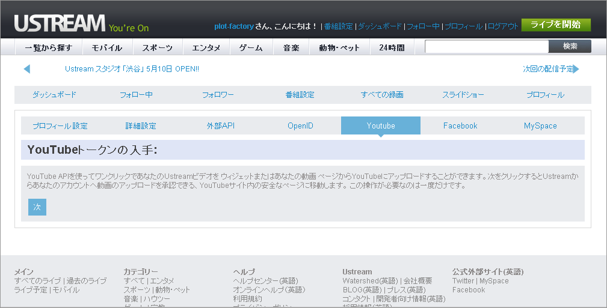Screen dimensions: 607x308
Task: Switch to the すべての録画 tab
Action: pyautogui.click(x=381, y=95)
